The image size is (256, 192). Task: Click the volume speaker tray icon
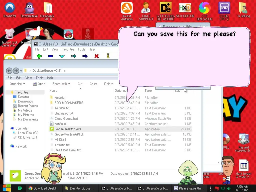click(229, 188)
